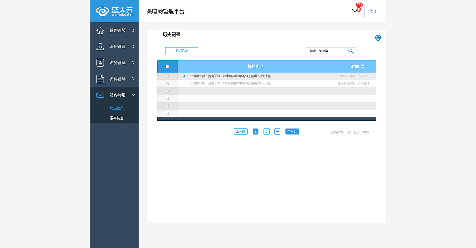Screen dimensions: 476x248
Task: Go to previous page with 上一页
Action: (241, 131)
